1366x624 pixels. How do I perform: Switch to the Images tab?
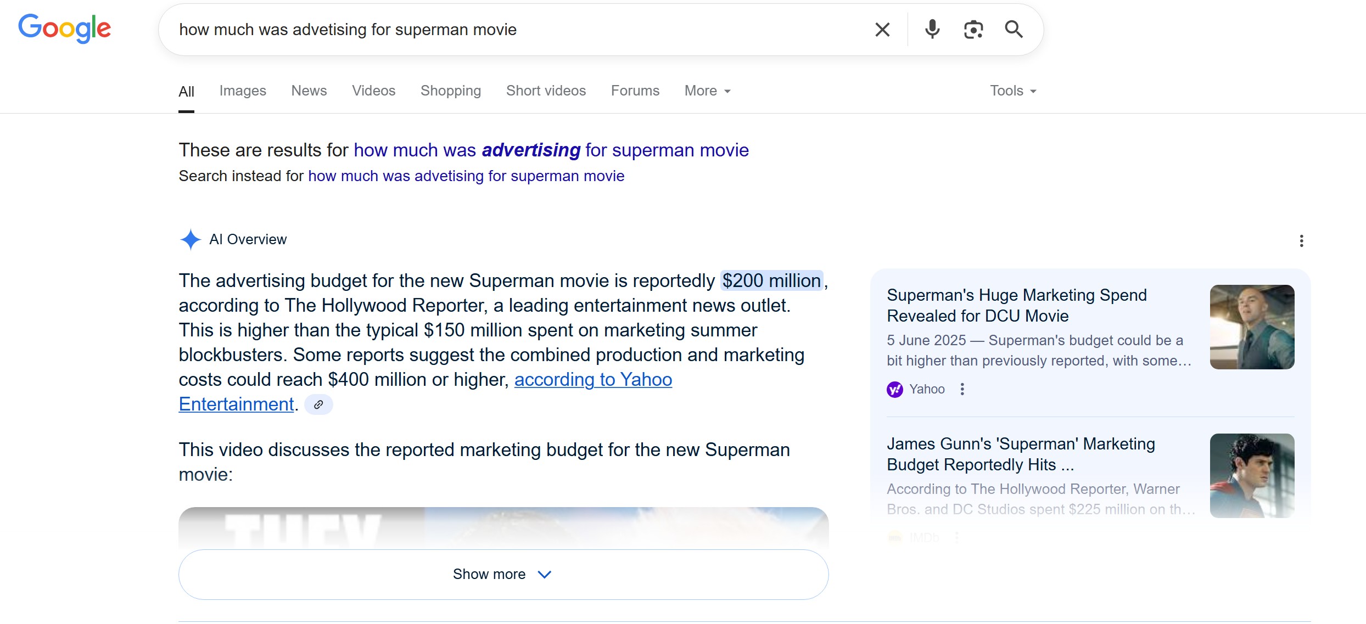(243, 91)
